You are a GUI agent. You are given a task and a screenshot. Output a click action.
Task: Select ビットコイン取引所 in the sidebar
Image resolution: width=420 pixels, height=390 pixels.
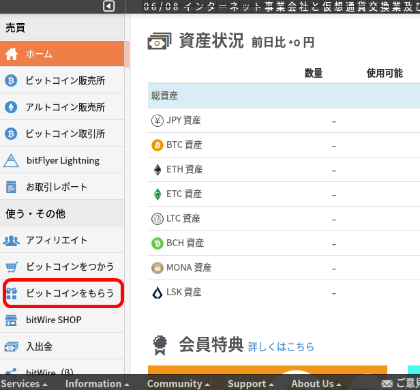coord(62,134)
